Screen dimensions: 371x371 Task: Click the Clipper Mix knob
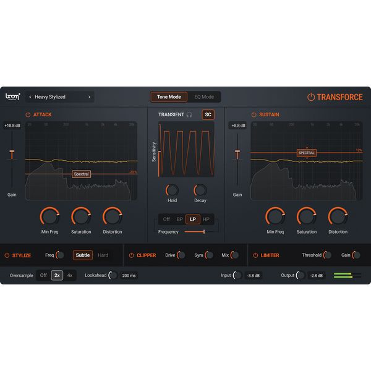(235, 255)
